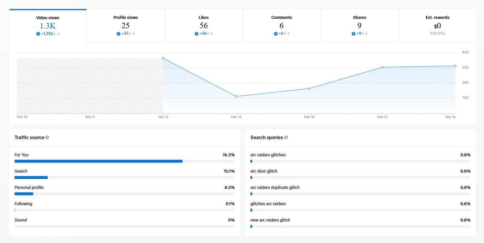Click the $0 rewards amount
Screen dimensions: 484x243
pyautogui.click(x=437, y=26)
